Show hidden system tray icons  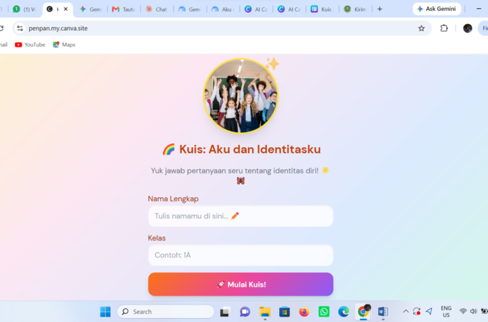coord(406,311)
